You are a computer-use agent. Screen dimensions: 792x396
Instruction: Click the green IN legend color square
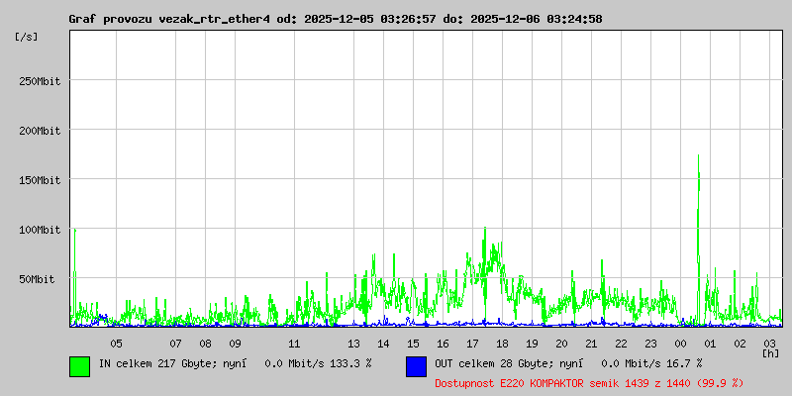coord(79,366)
